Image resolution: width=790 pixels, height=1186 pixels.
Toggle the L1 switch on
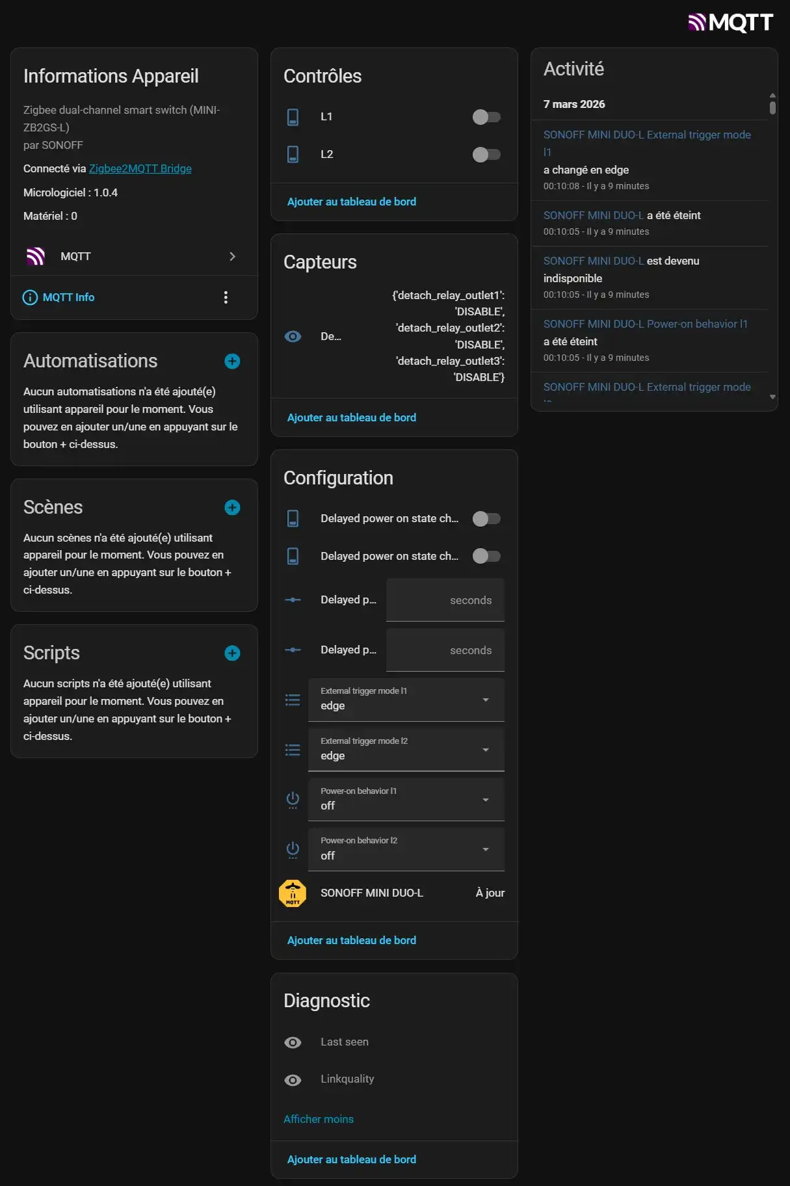coord(486,117)
